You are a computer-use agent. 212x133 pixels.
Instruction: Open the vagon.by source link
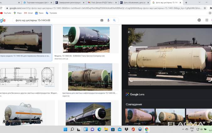(66, 96)
